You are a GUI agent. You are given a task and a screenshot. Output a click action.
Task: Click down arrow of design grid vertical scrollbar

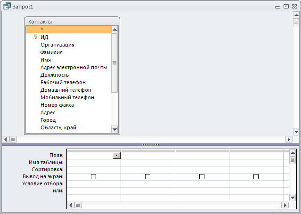[293, 198]
